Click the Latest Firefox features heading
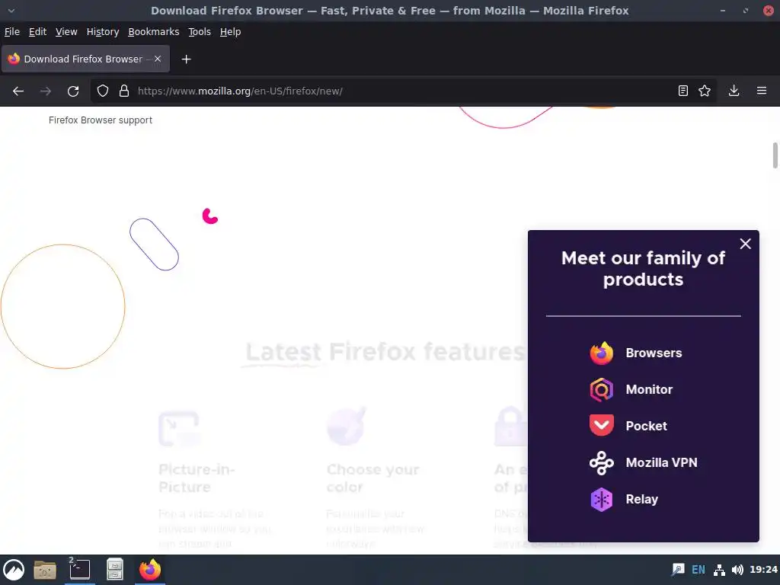Viewport: 780px width, 585px height. point(385,352)
